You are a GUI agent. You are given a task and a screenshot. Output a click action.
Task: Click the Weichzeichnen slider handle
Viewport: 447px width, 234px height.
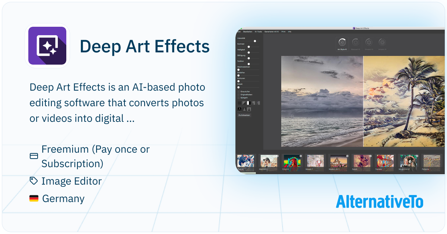238,69
